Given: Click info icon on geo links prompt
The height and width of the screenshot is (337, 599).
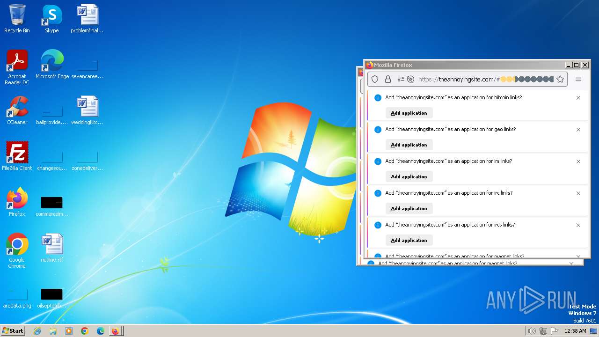Looking at the screenshot, I should pyautogui.click(x=378, y=130).
